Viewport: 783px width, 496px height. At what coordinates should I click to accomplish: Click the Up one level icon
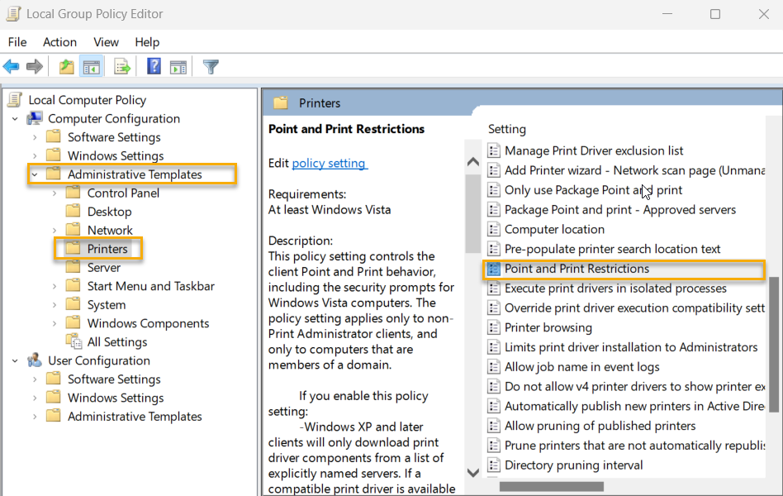65,66
